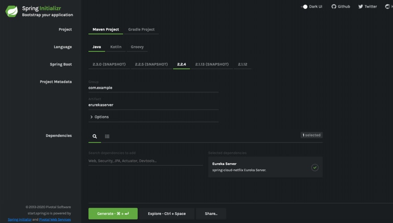Click the 1 selected badge
Image resolution: width=393 pixels, height=223 pixels.
312,135
